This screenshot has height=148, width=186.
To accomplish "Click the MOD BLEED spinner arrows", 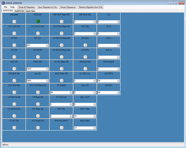I will coord(118,69).
